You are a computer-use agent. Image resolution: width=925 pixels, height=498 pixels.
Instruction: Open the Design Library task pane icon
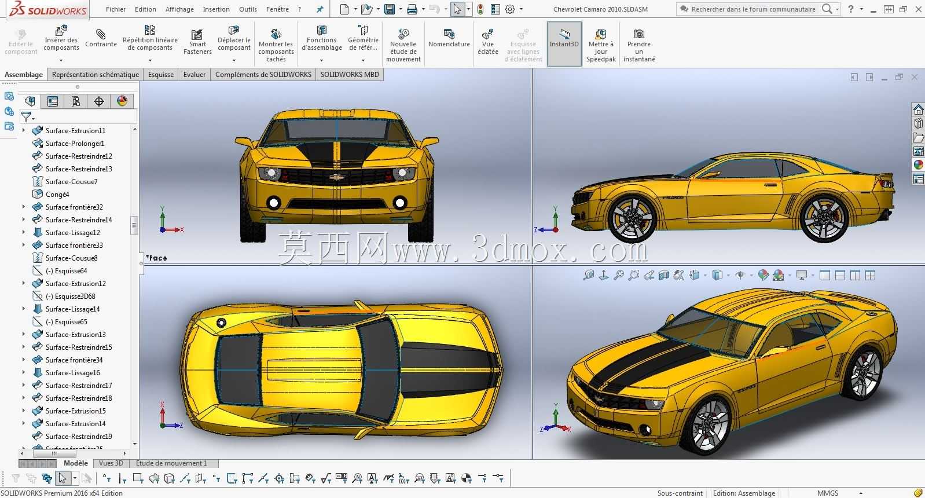click(x=918, y=123)
